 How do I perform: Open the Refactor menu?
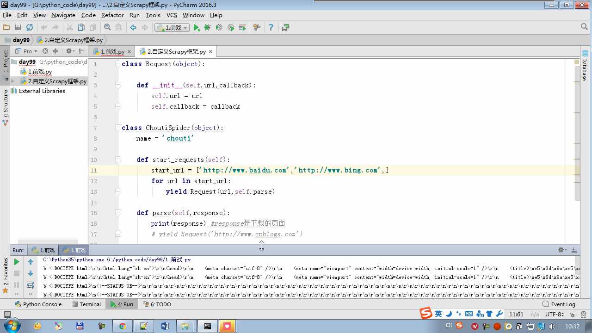tap(112, 15)
